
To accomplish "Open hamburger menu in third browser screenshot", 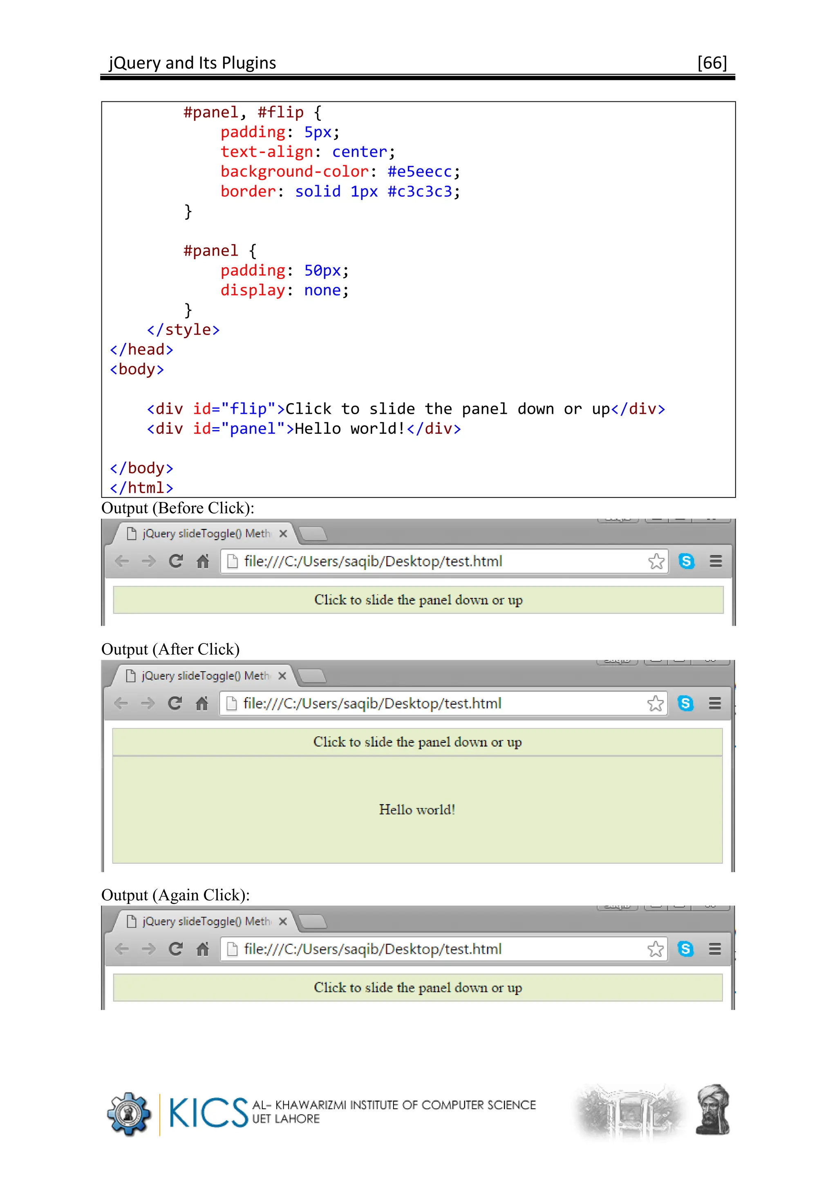I will click(x=715, y=949).
